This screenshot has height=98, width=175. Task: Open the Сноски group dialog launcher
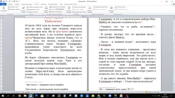click(x=42, y=14)
